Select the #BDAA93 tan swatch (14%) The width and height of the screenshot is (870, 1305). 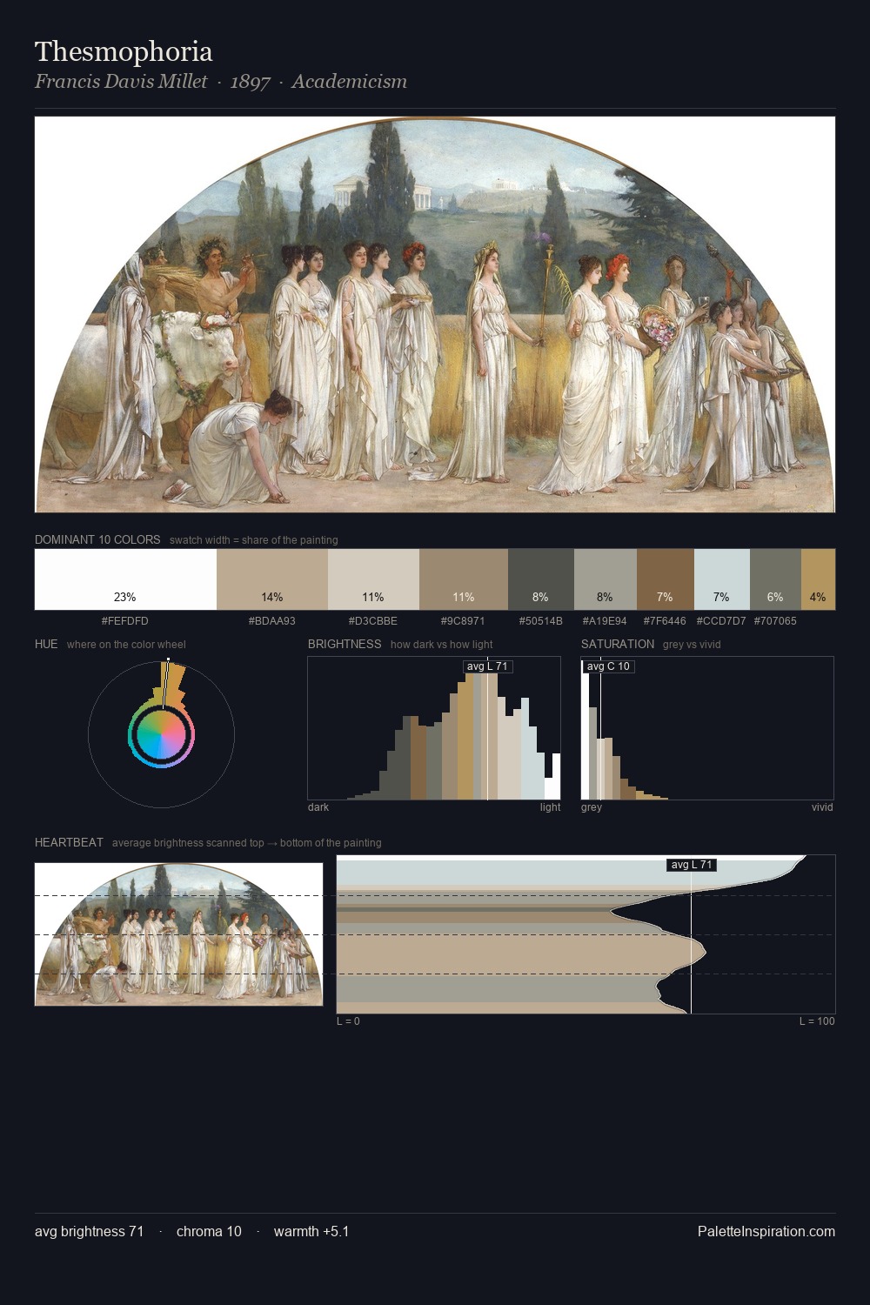pos(272,579)
